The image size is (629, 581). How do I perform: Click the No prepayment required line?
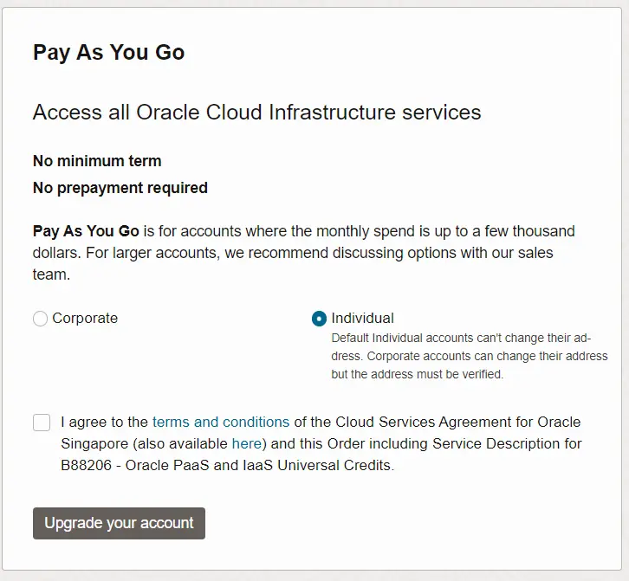120,188
